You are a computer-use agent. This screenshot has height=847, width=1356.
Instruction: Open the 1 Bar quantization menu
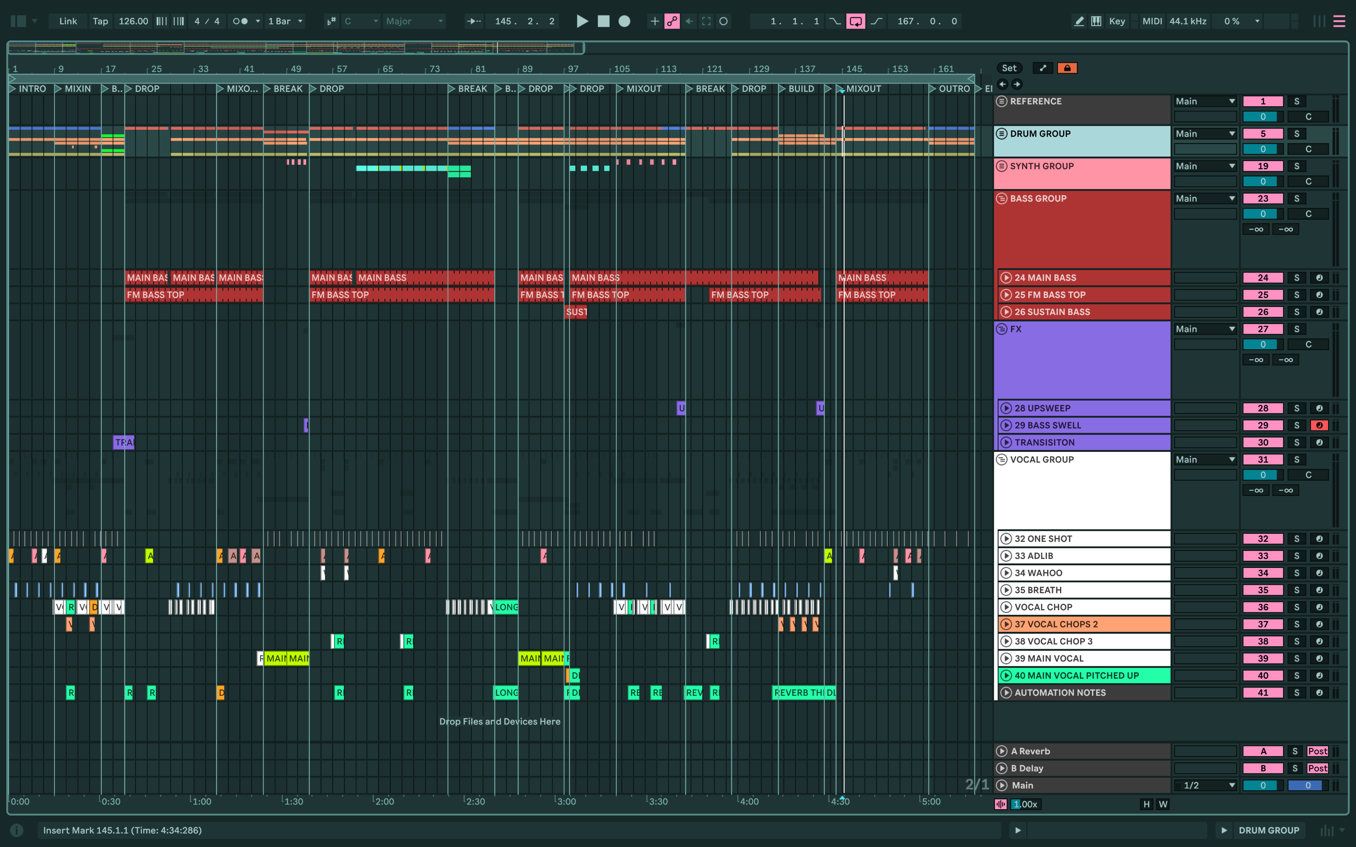coord(285,21)
